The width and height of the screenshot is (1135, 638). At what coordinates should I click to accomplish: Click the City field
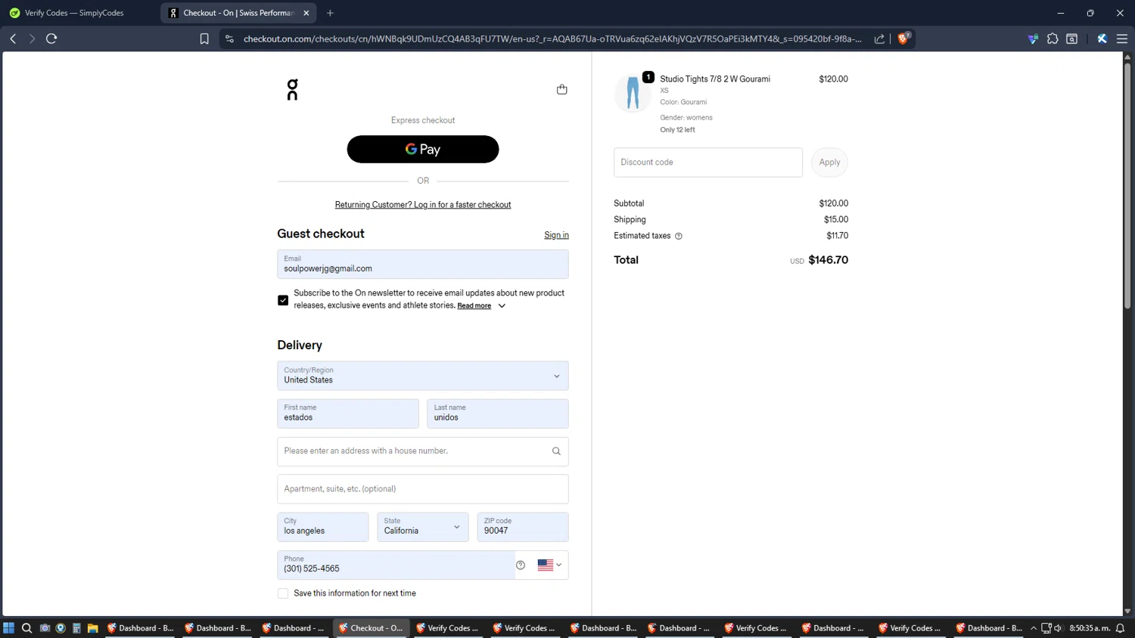click(x=323, y=527)
